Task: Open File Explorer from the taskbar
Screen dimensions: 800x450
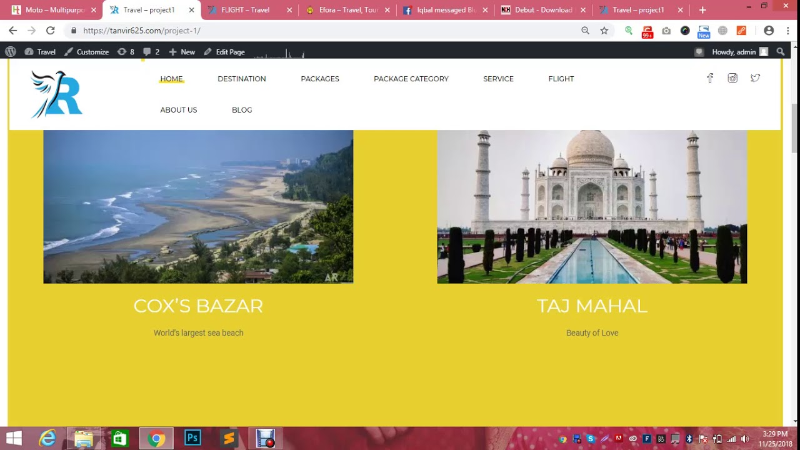Action: 84,438
